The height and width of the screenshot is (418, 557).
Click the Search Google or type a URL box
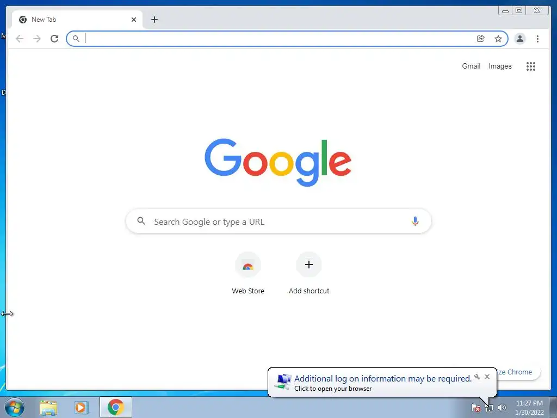pos(278,222)
